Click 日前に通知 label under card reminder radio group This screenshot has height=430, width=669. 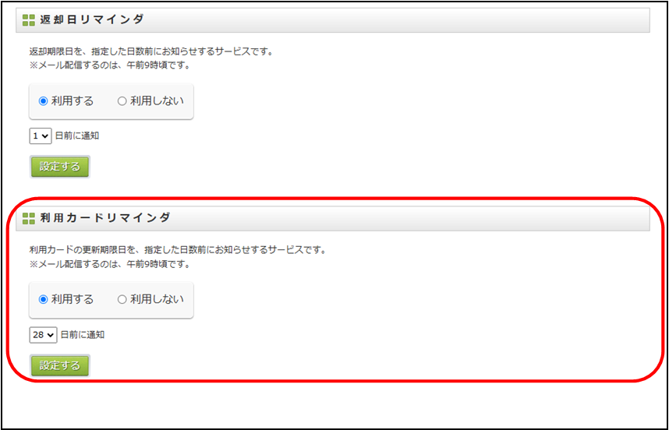click(83, 335)
